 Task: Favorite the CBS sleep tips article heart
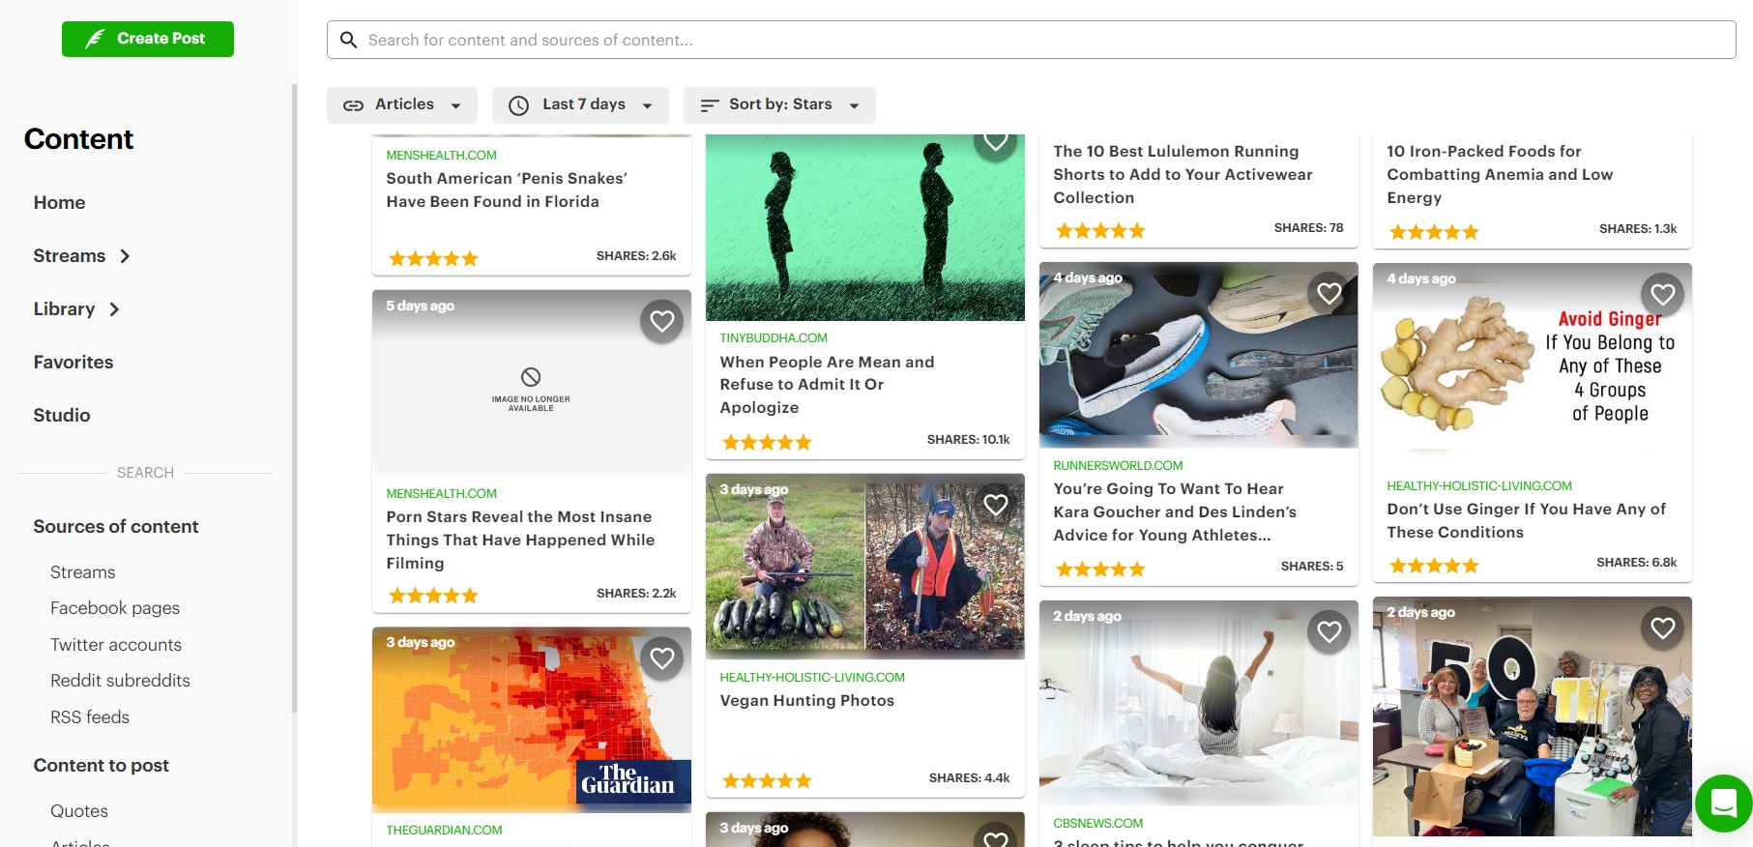pyautogui.click(x=1329, y=631)
